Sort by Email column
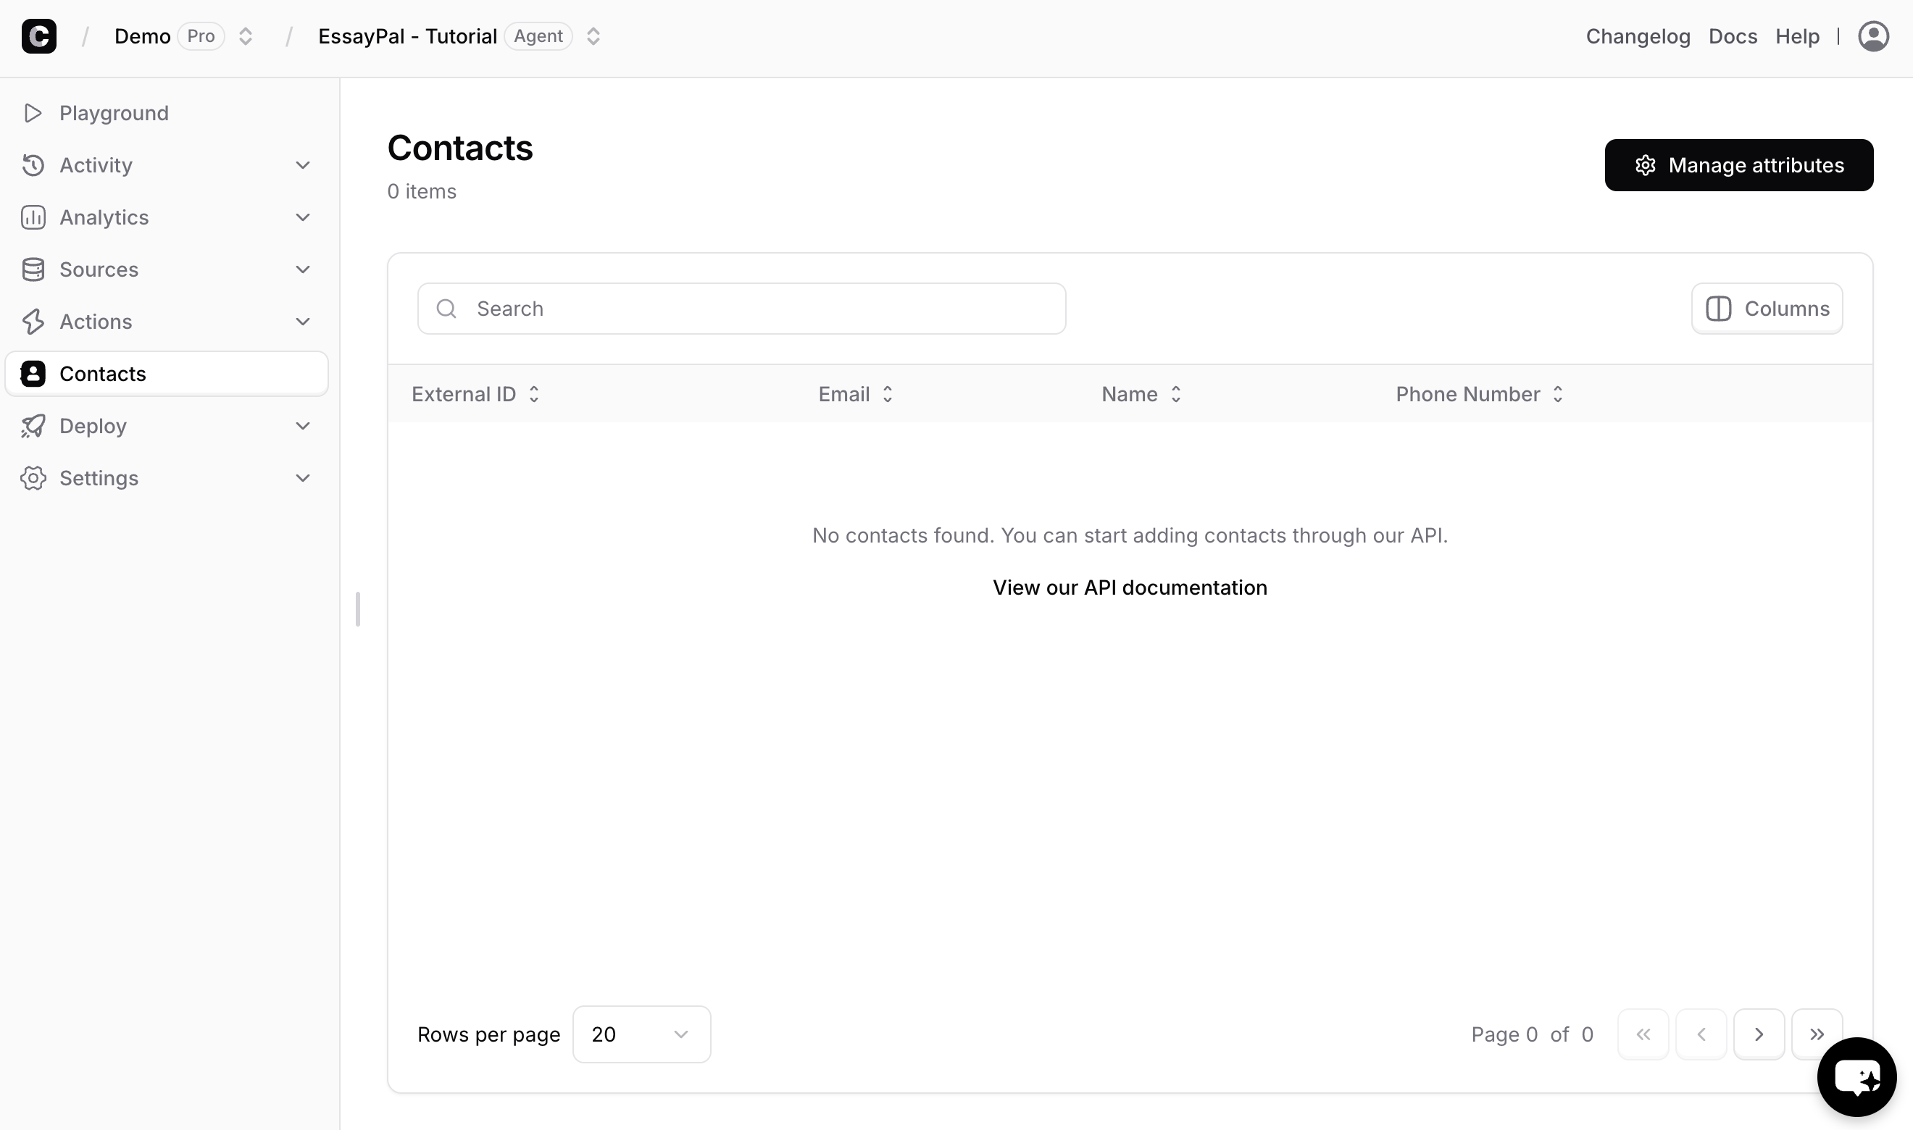Screen dimensions: 1913x1130 pyautogui.click(x=854, y=393)
